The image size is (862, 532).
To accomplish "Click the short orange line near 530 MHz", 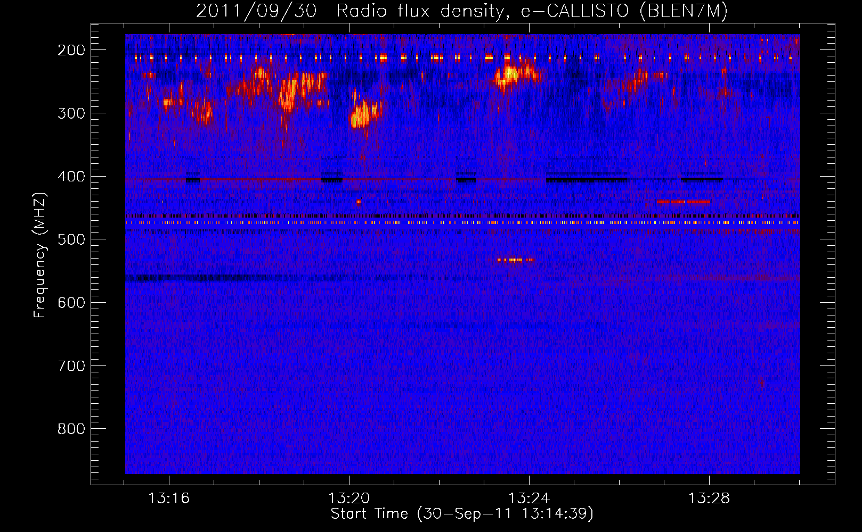I will tap(515, 260).
